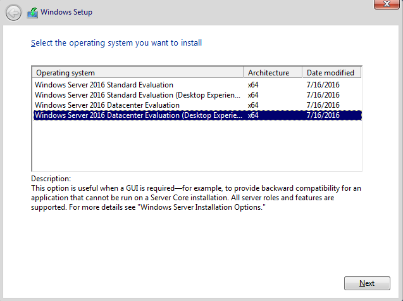Sort by Operating system column header

tap(137, 73)
